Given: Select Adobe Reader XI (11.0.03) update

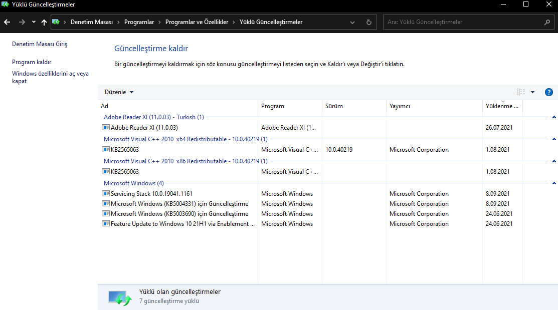Looking at the screenshot, I should pos(144,127).
